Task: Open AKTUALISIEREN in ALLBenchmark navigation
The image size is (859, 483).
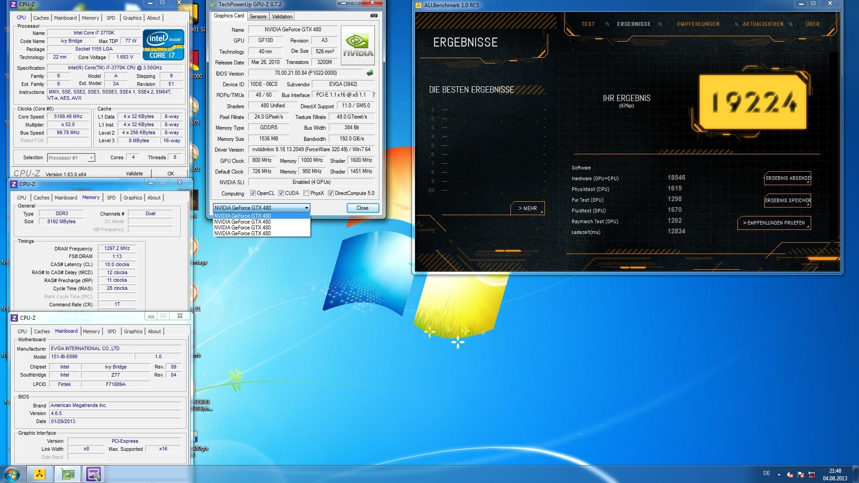Action: coord(763,24)
